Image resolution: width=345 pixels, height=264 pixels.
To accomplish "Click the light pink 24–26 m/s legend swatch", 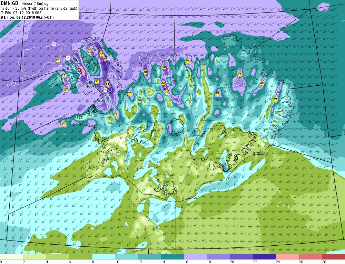I will (287, 257).
